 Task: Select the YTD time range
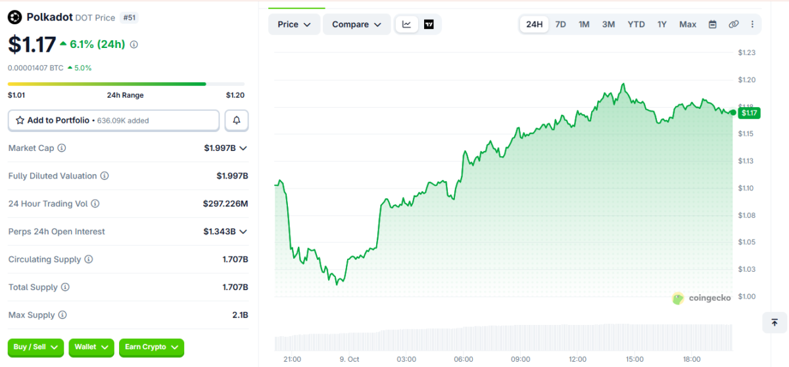click(x=636, y=24)
